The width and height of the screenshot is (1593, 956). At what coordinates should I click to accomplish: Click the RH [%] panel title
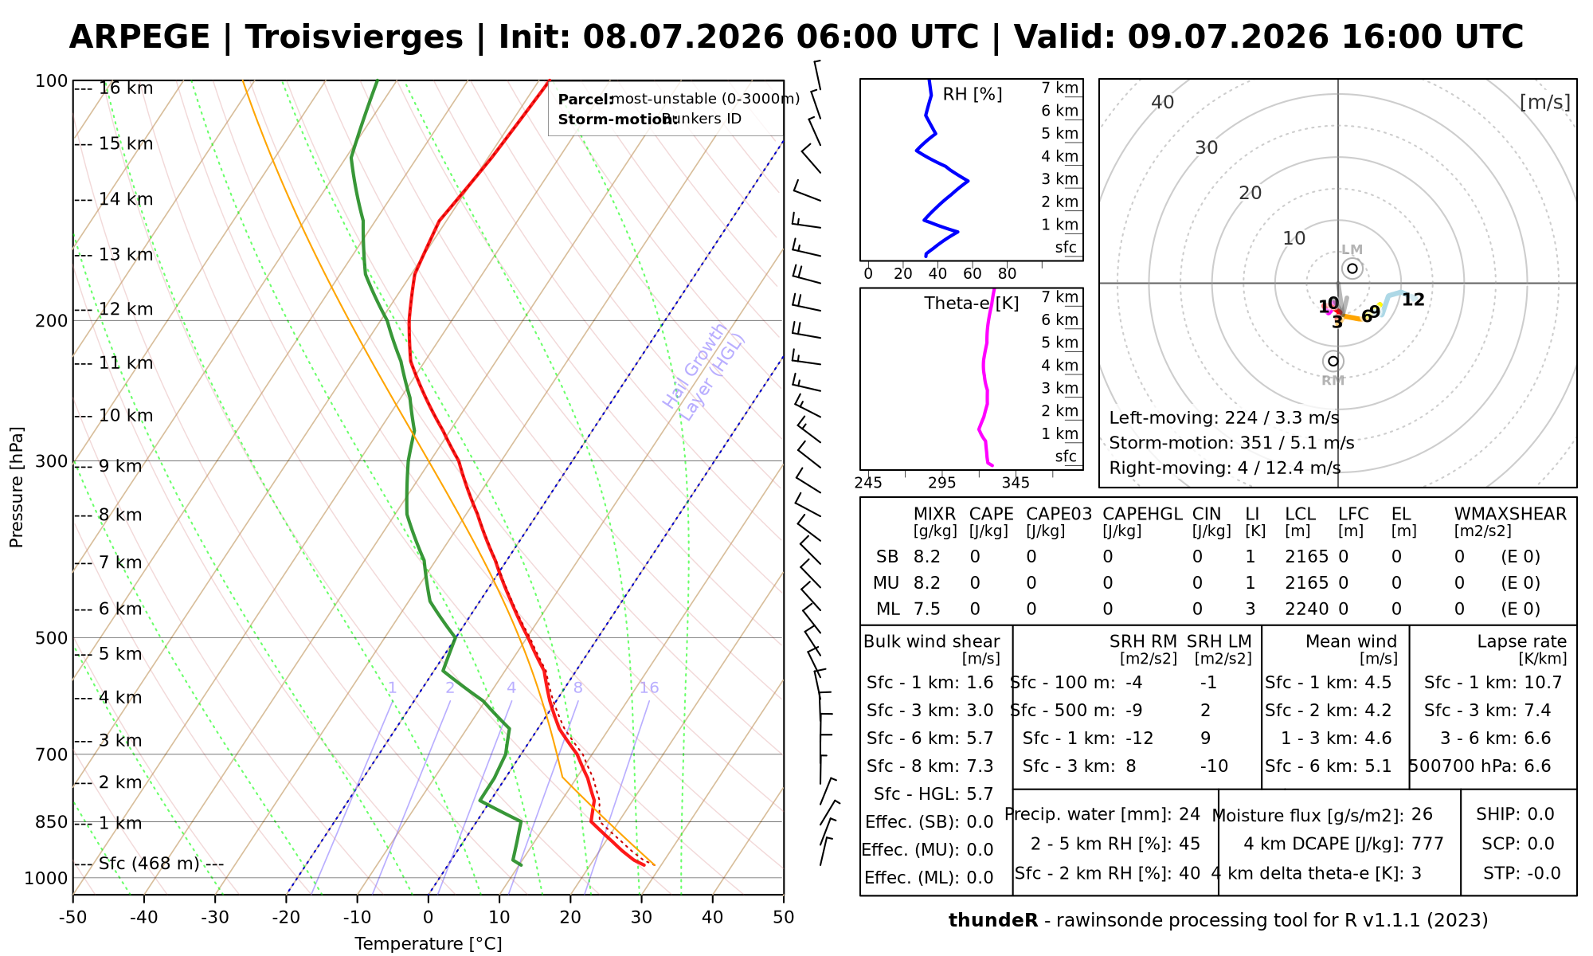pos(972,95)
